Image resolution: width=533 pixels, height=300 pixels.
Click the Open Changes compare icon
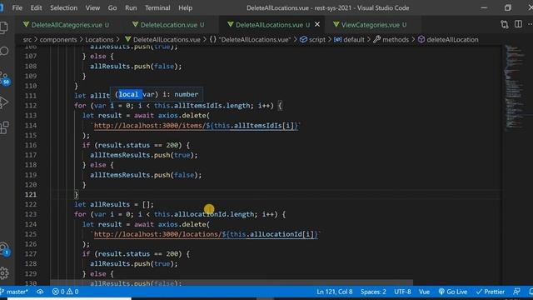pos(505,24)
